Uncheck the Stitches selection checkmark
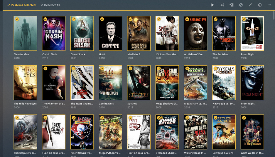Image resolution: width=275 pixels, height=157 pixels. point(131,69)
